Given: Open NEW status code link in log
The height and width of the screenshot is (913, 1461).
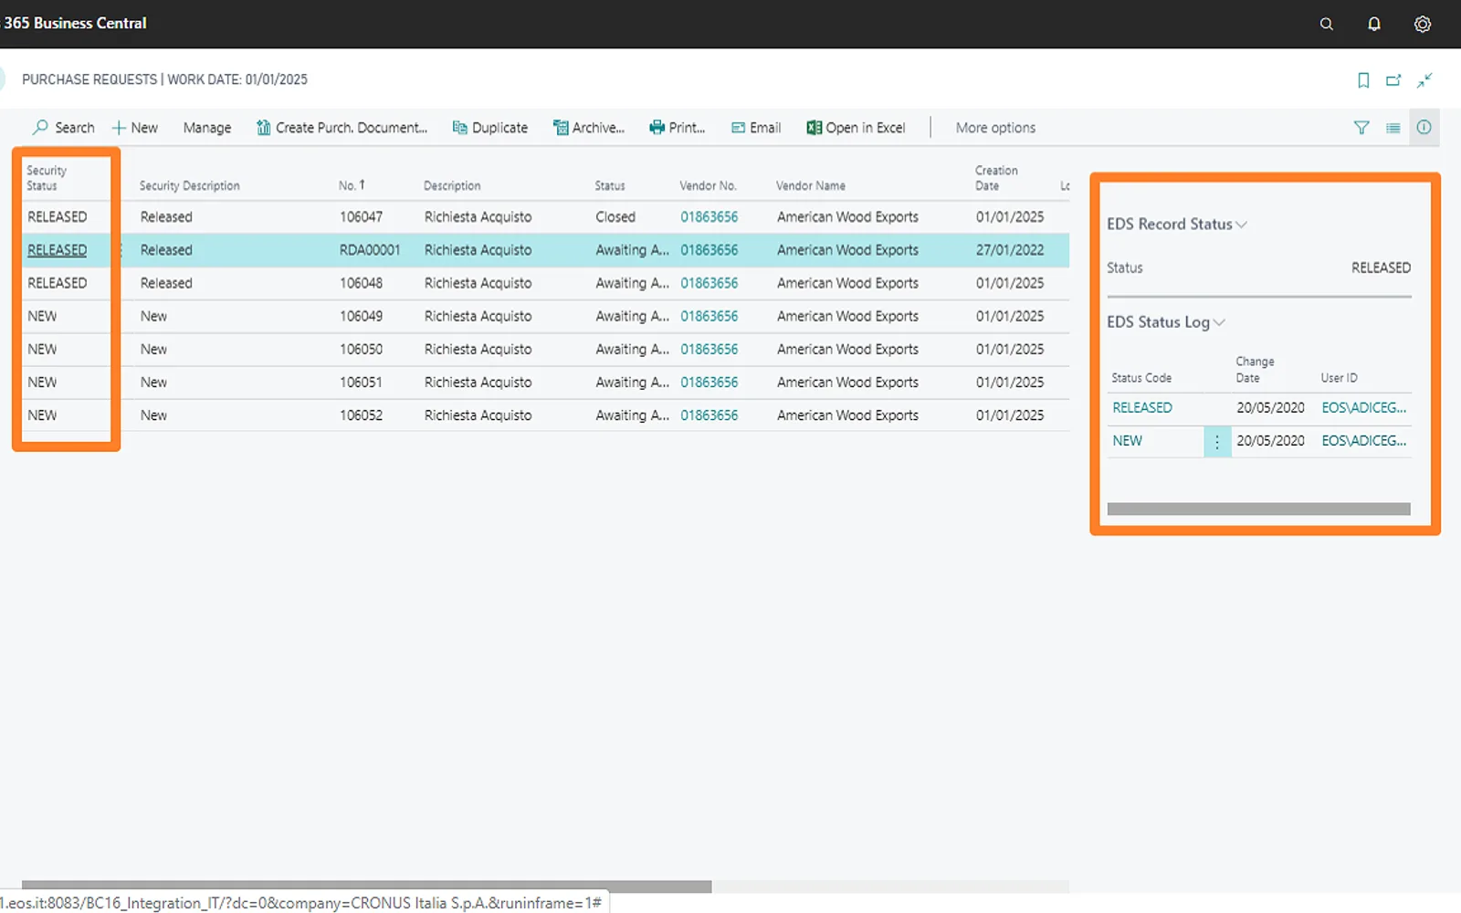Looking at the screenshot, I should pos(1127,441).
